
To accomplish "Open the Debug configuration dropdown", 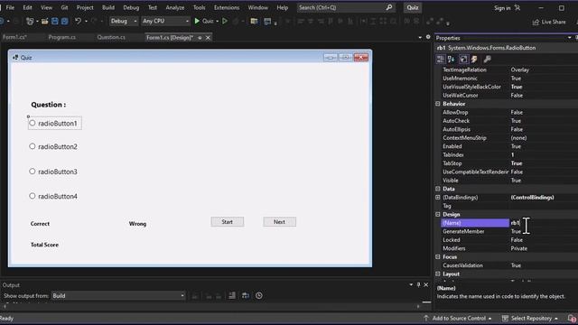I will [124, 21].
